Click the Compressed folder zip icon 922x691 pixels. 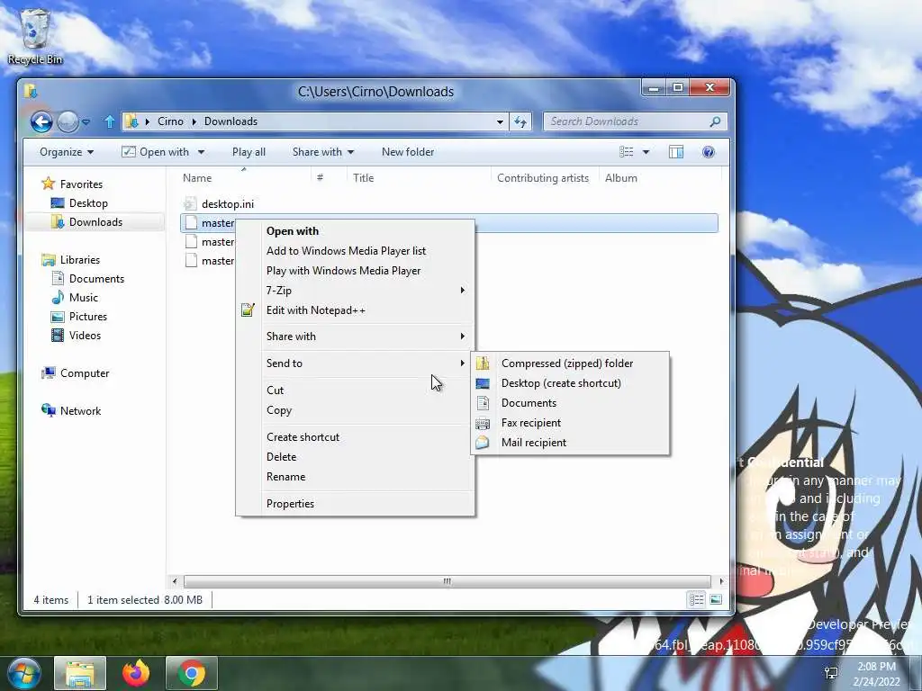[x=483, y=363]
